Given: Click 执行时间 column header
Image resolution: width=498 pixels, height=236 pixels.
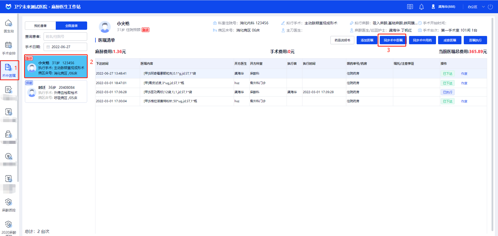Looking at the screenshot, I should 309,64.
